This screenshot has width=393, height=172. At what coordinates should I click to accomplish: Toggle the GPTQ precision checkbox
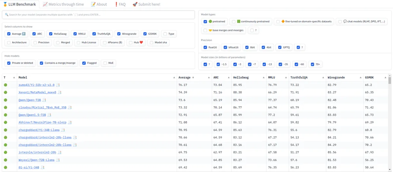click(x=280, y=47)
